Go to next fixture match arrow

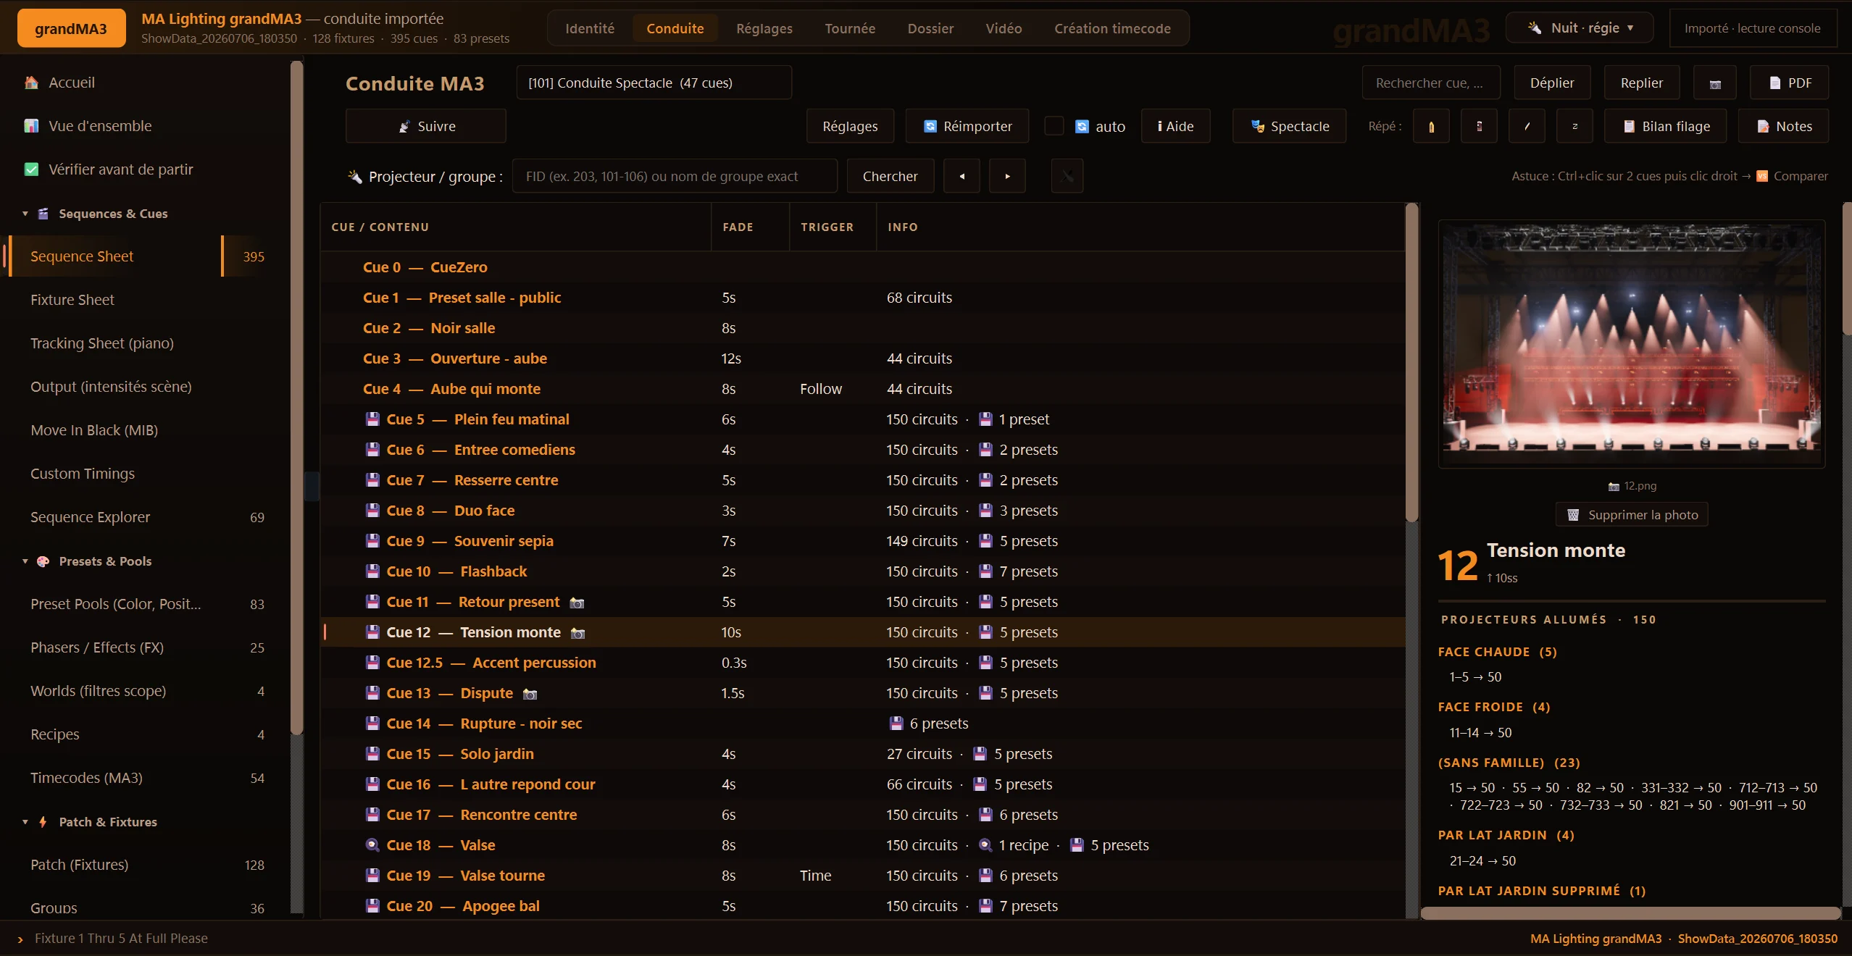[x=1007, y=177]
